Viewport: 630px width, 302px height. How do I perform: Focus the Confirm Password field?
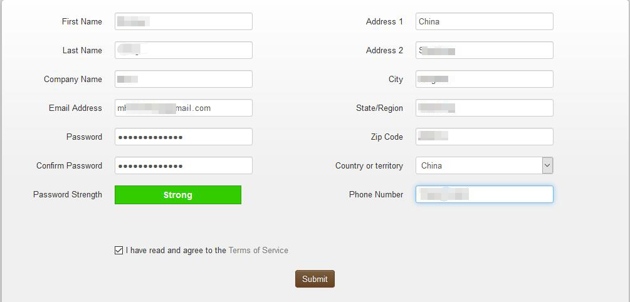tap(183, 165)
